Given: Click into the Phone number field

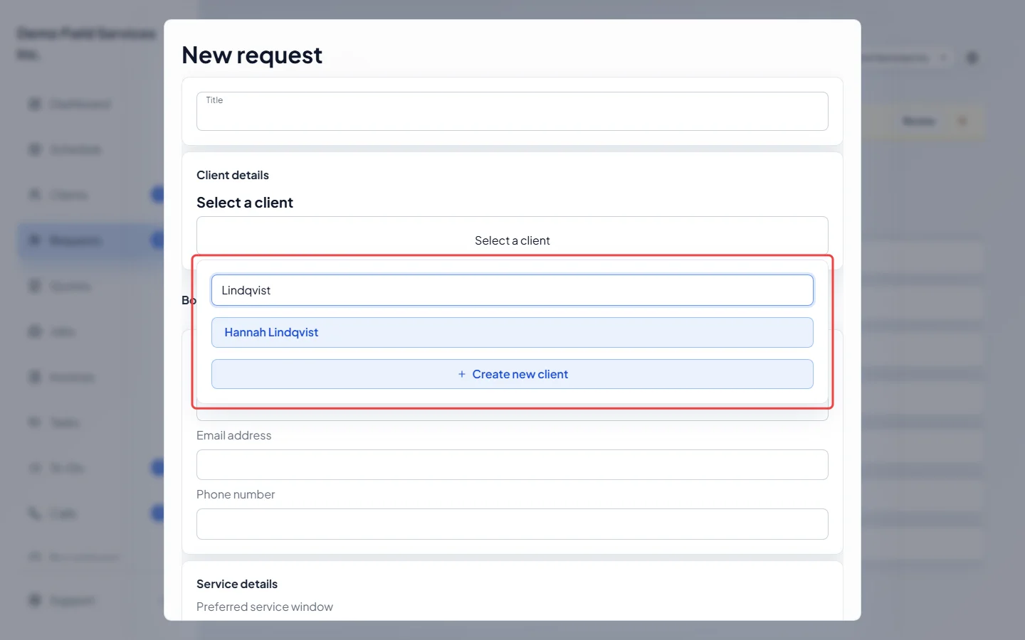Looking at the screenshot, I should [512, 524].
